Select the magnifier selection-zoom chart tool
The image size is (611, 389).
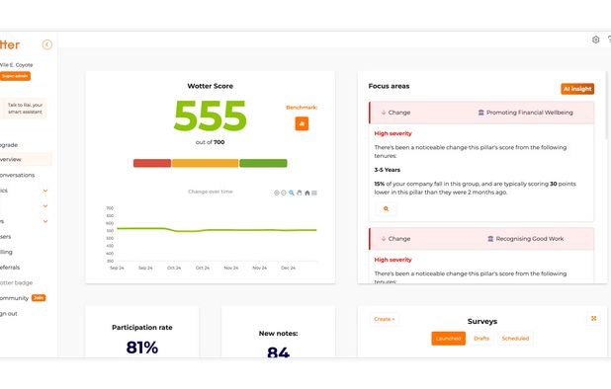pos(292,193)
